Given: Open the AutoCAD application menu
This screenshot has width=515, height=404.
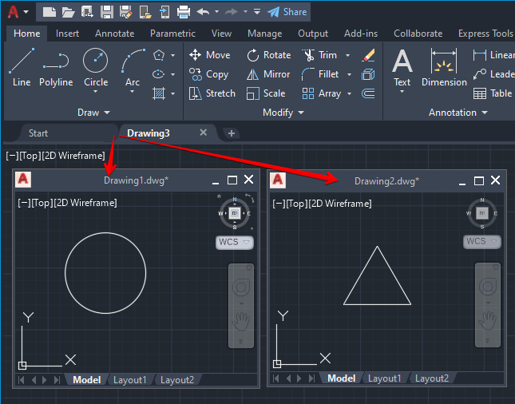Looking at the screenshot, I should click(x=18, y=12).
